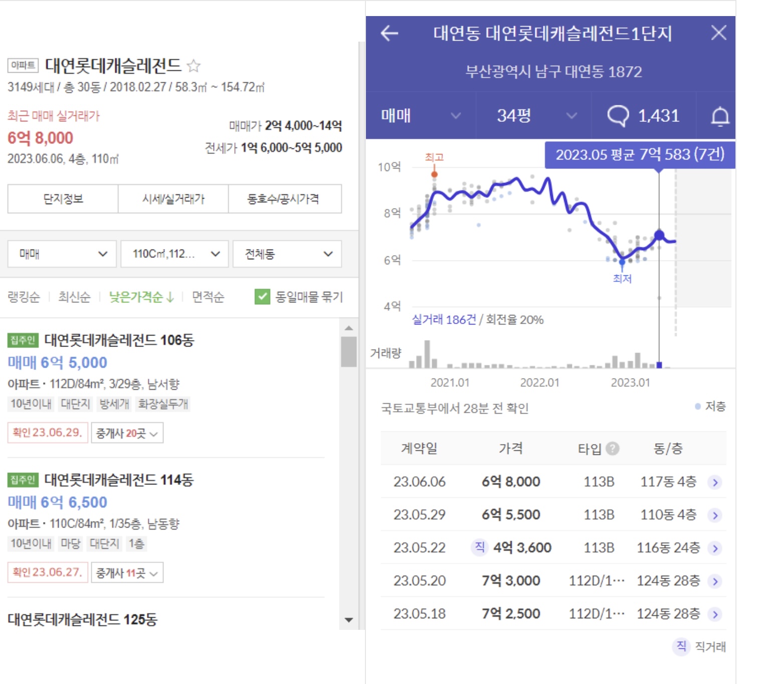Open the 110C㎡,112... area dropdown
The width and height of the screenshot is (761, 684).
pos(174,254)
